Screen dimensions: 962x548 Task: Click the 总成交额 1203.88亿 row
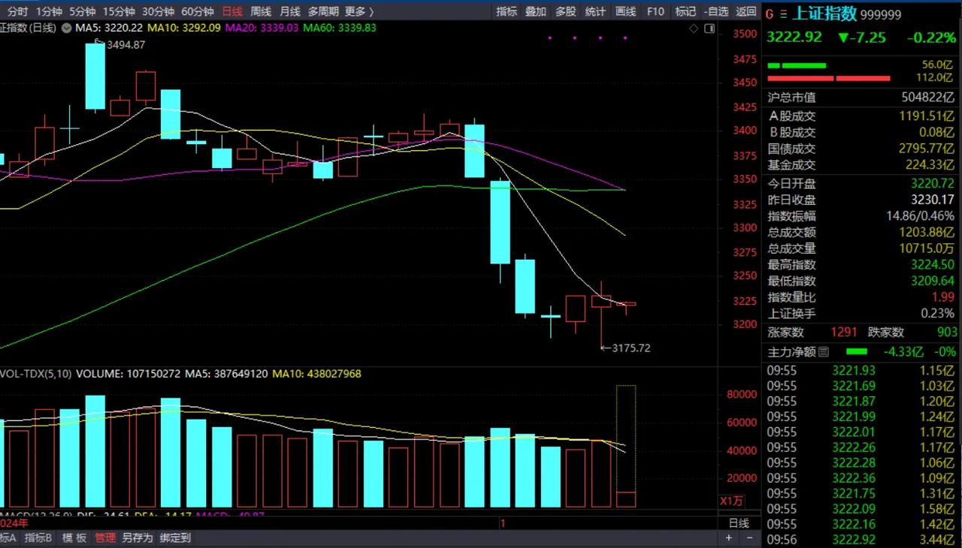pos(861,233)
